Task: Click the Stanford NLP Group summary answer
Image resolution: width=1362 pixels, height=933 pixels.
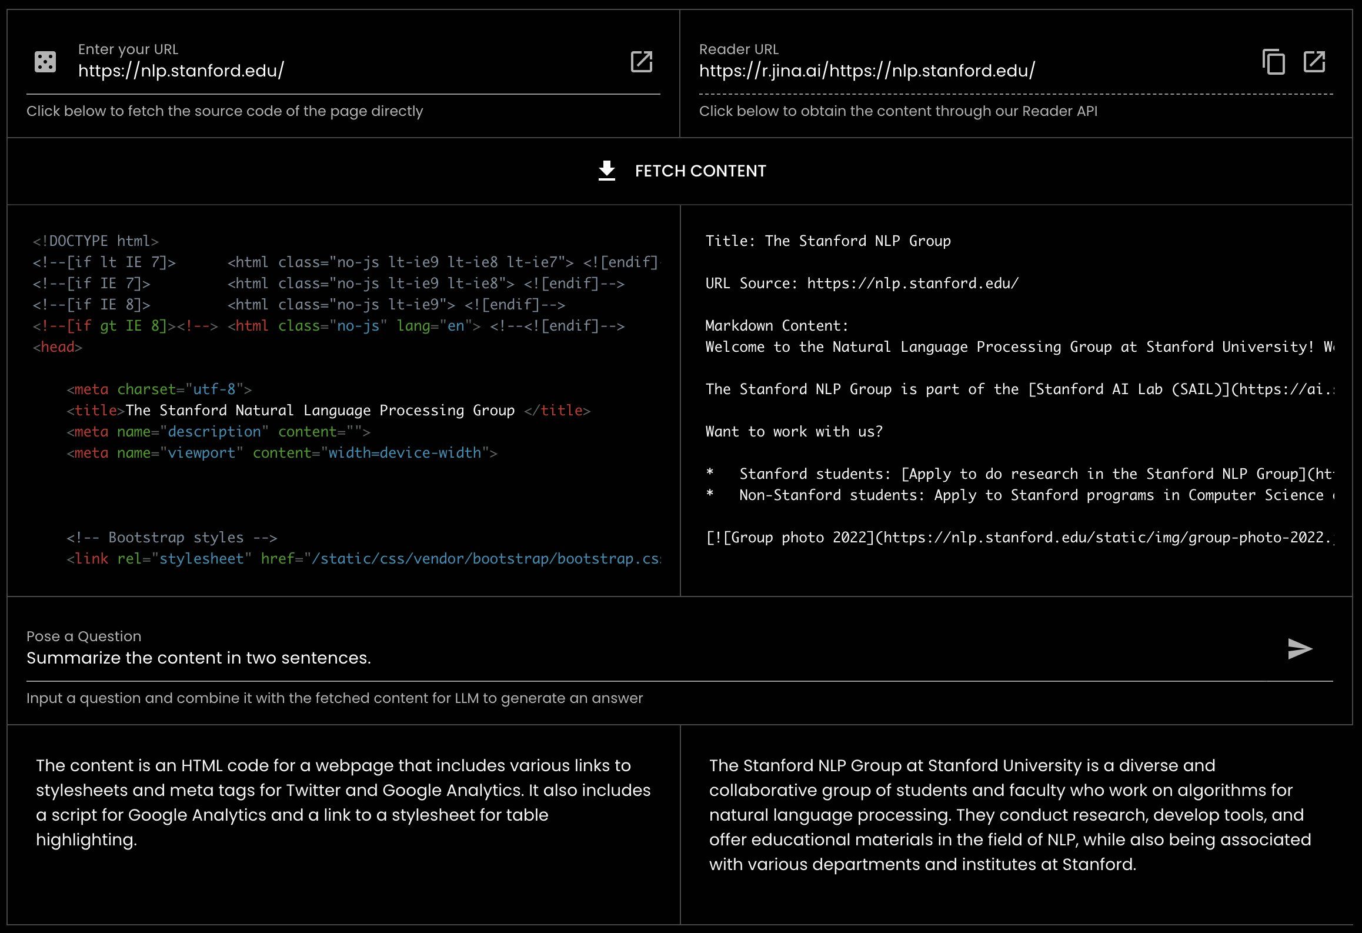Action: click(1010, 815)
